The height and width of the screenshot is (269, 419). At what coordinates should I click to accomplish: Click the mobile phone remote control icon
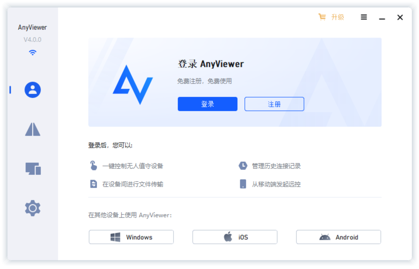pyautogui.click(x=243, y=184)
